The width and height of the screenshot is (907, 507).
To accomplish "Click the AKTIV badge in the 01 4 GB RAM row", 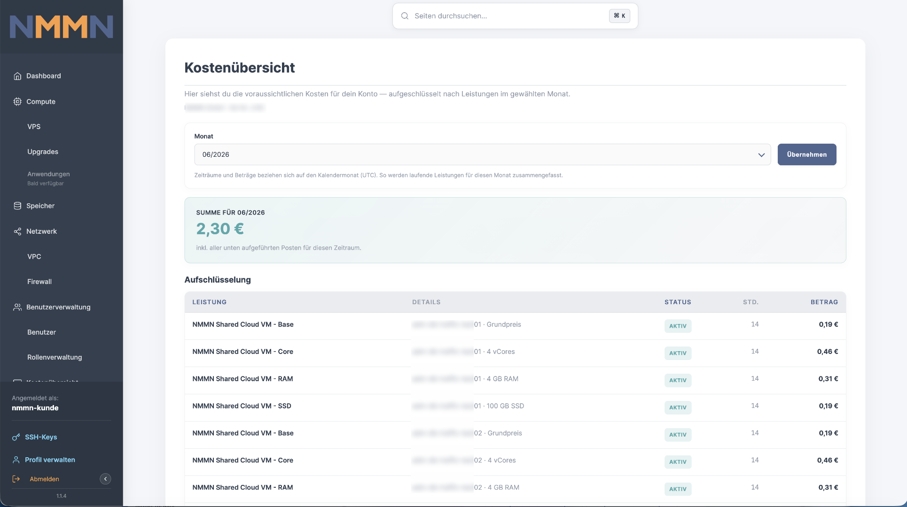I will click(x=678, y=380).
